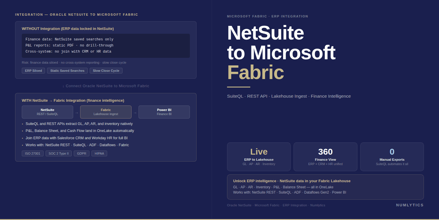Screen dimensions: 439x220
Task: Click the 'to Microsoft' headline line
Action: pyautogui.click(x=281, y=53)
